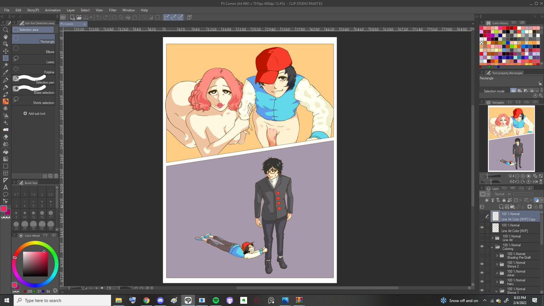Viewport: 544px width, 306px height.
Task: Select the Eyedropper tool
Action: (x=5, y=73)
